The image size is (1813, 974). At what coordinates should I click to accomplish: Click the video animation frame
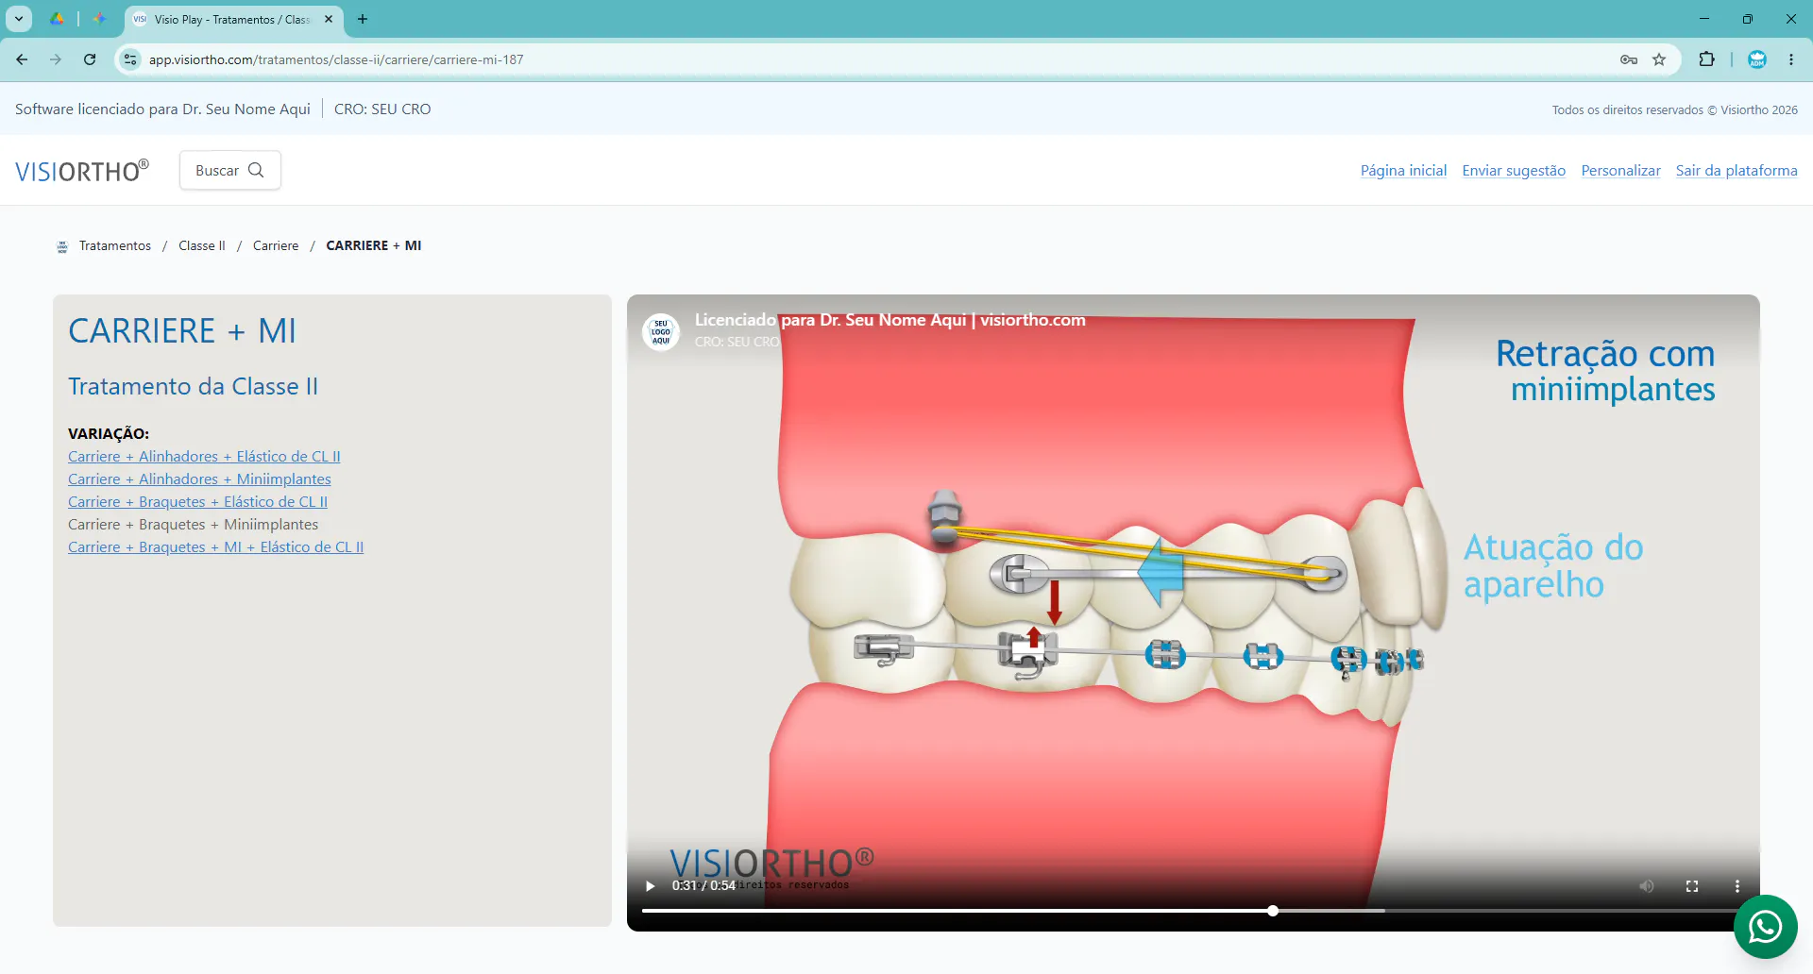(1194, 613)
